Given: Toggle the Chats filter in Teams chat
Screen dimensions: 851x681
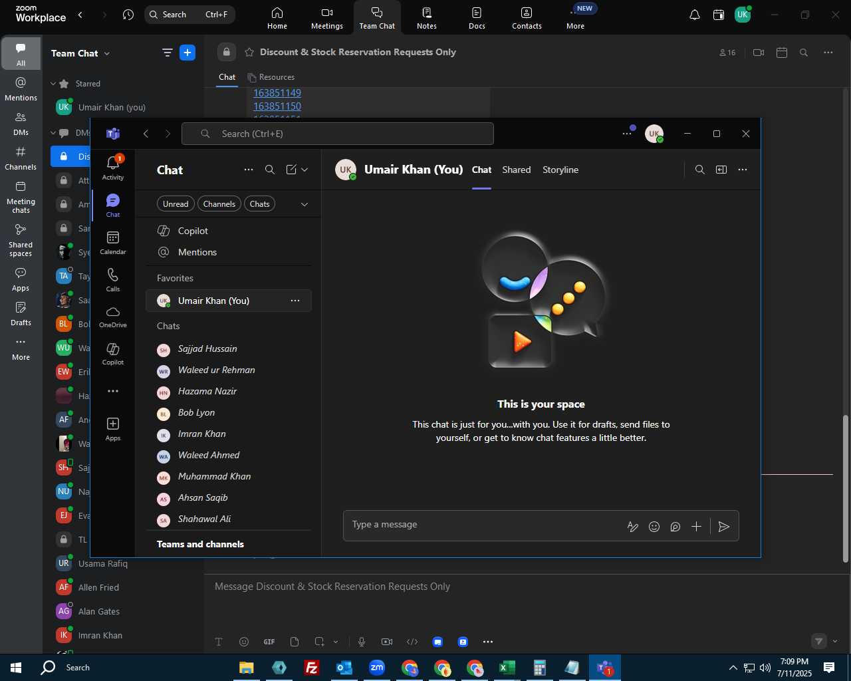Looking at the screenshot, I should (259, 204).
